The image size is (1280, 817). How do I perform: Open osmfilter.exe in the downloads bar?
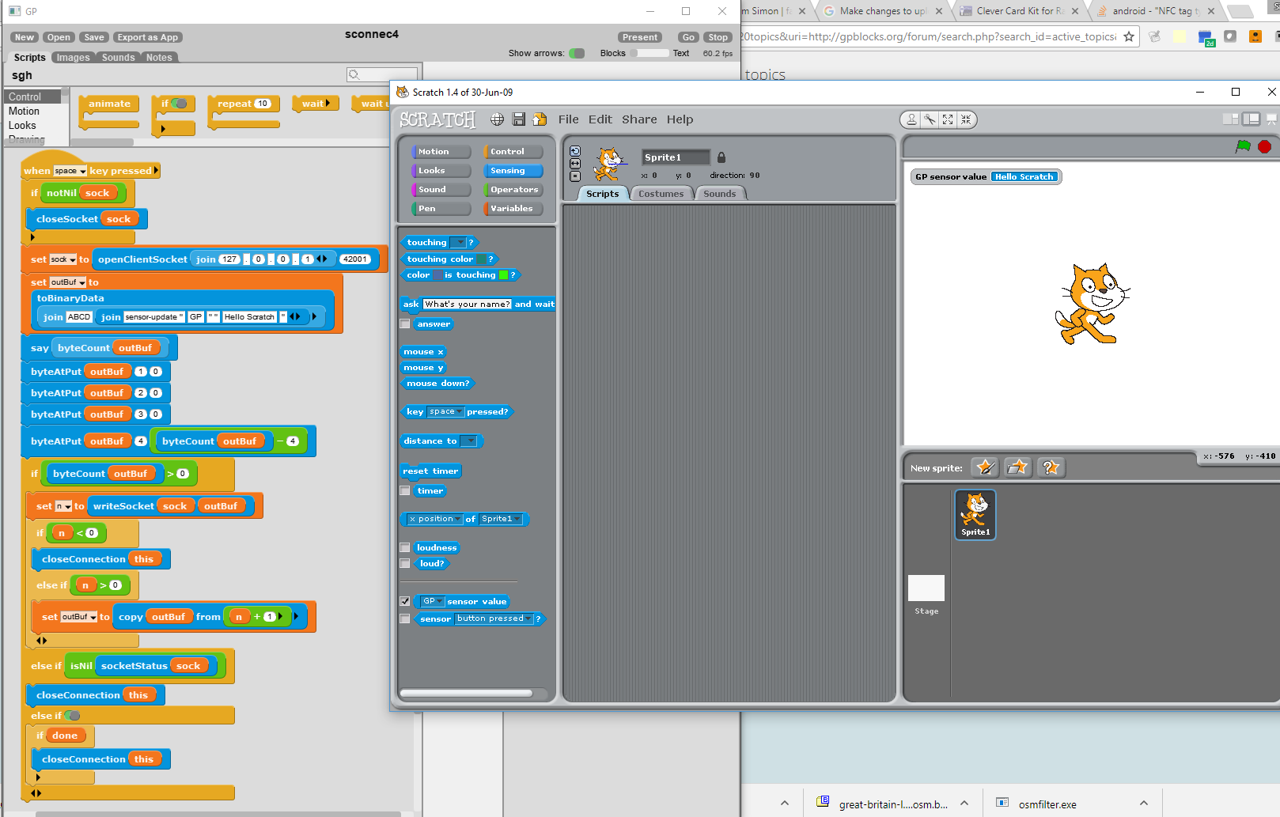coord(1047,804)
